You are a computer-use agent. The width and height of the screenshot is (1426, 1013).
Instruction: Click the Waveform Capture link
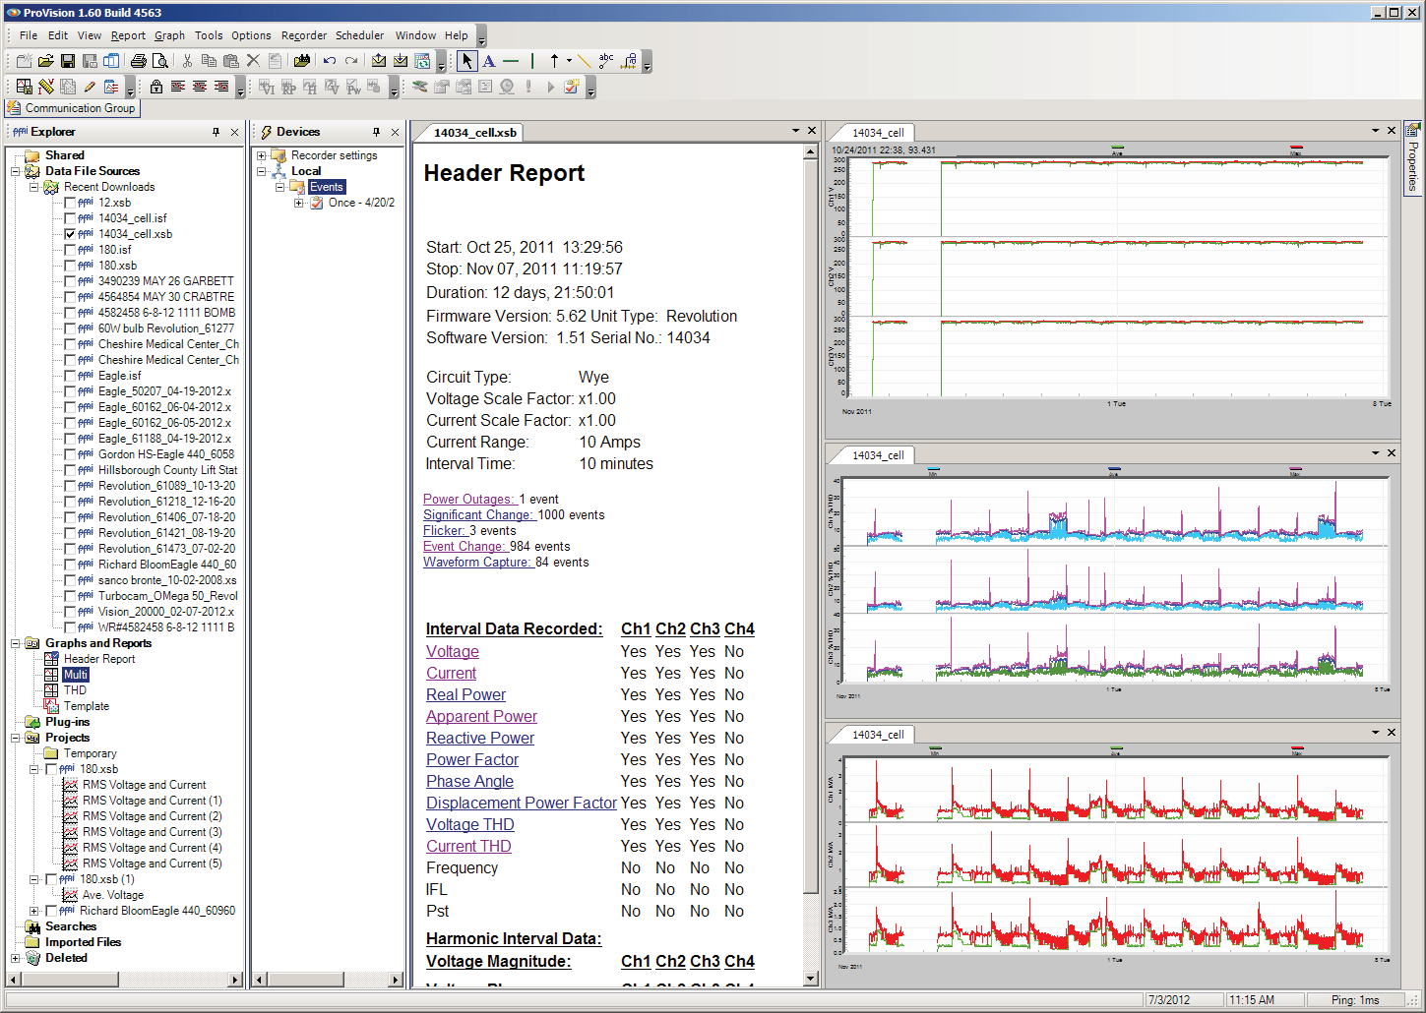pyautogui.click(x=478, y=562)
